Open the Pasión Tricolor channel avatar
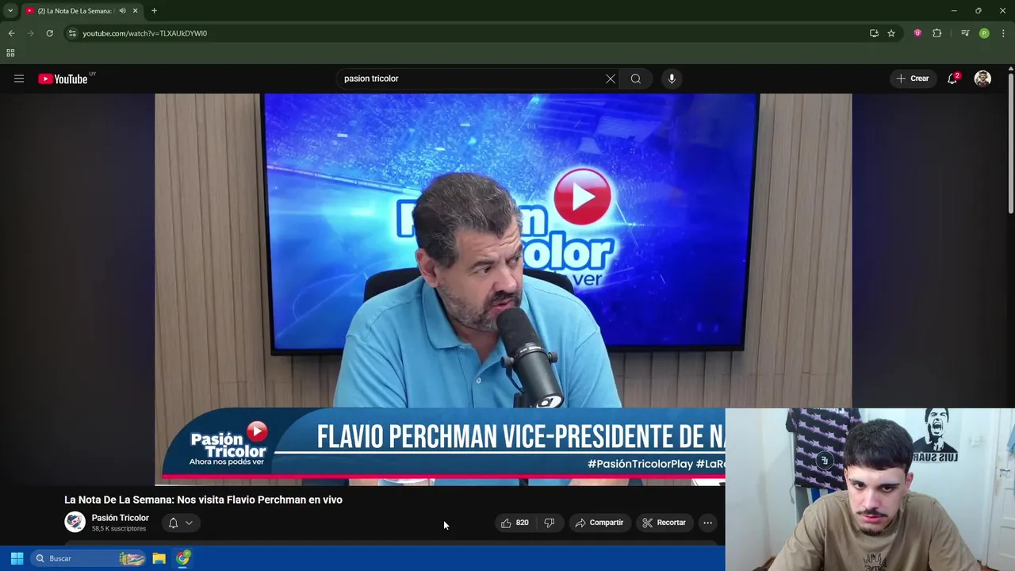1015x571 pixels. [75, 522]
